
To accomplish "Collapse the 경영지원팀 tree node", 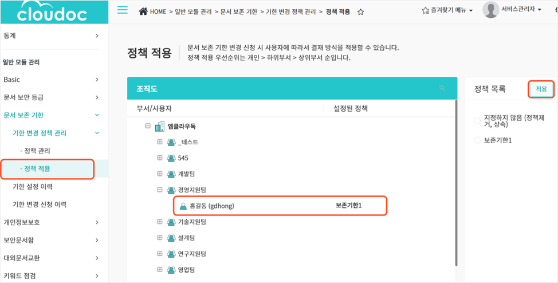I will pyautogui.click(x=160, y=190).
